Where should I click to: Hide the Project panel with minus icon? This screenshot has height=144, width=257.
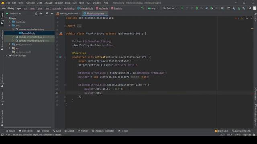point(52,13)
